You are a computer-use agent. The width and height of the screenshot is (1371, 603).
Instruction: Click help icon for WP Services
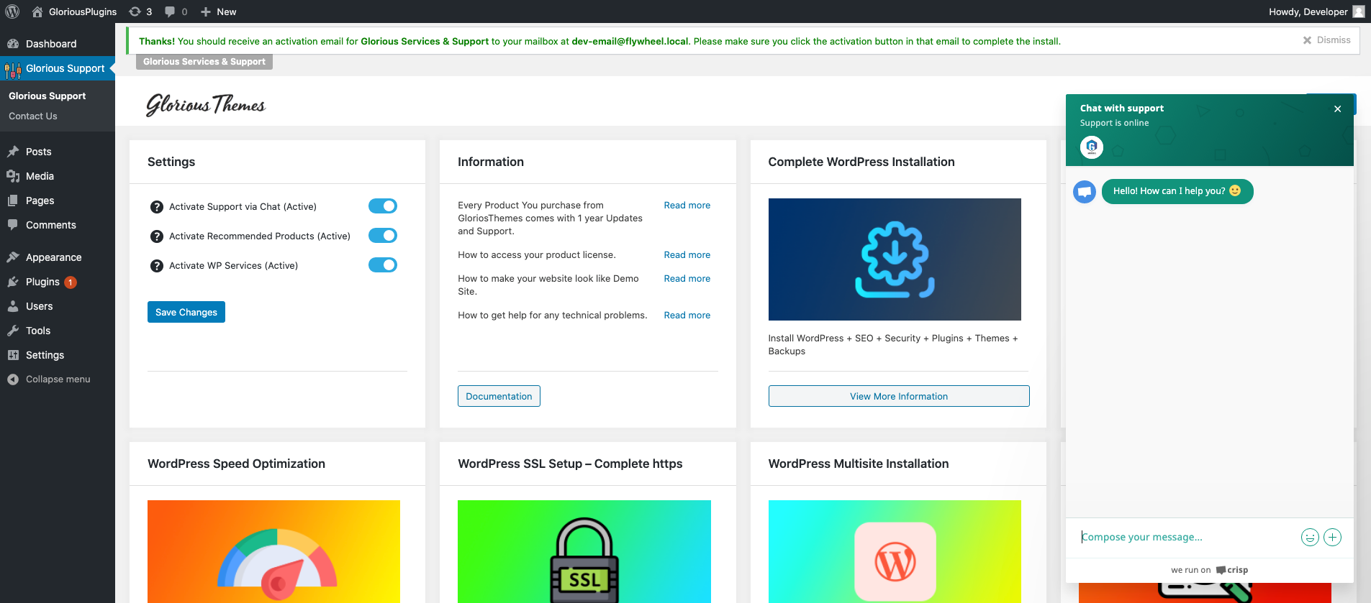pyautogui.click(x=156, y=266)
